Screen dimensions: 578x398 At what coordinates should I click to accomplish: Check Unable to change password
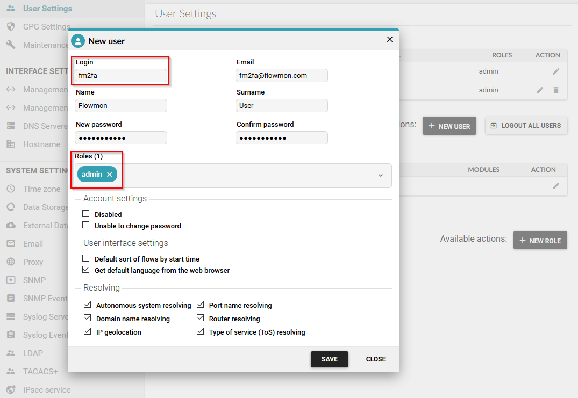[85, 225]
